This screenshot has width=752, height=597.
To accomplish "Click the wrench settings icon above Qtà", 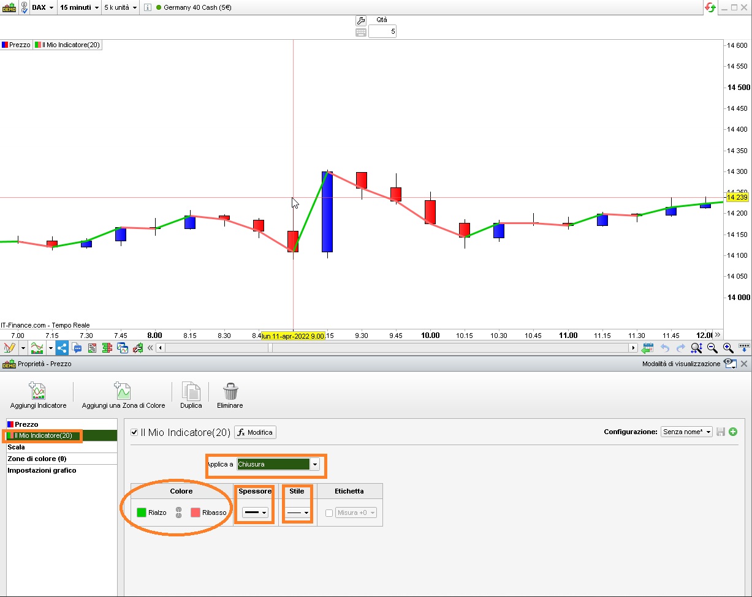I will pos(361,20).
